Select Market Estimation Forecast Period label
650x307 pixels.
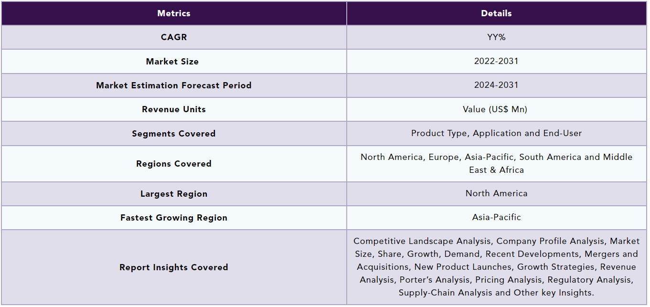tap(174, 85)
